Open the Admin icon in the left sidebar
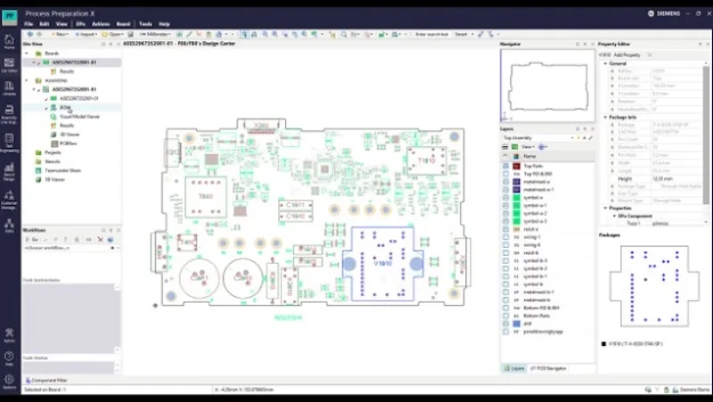This screenshot has width=713, height=402. coord(9,334)
